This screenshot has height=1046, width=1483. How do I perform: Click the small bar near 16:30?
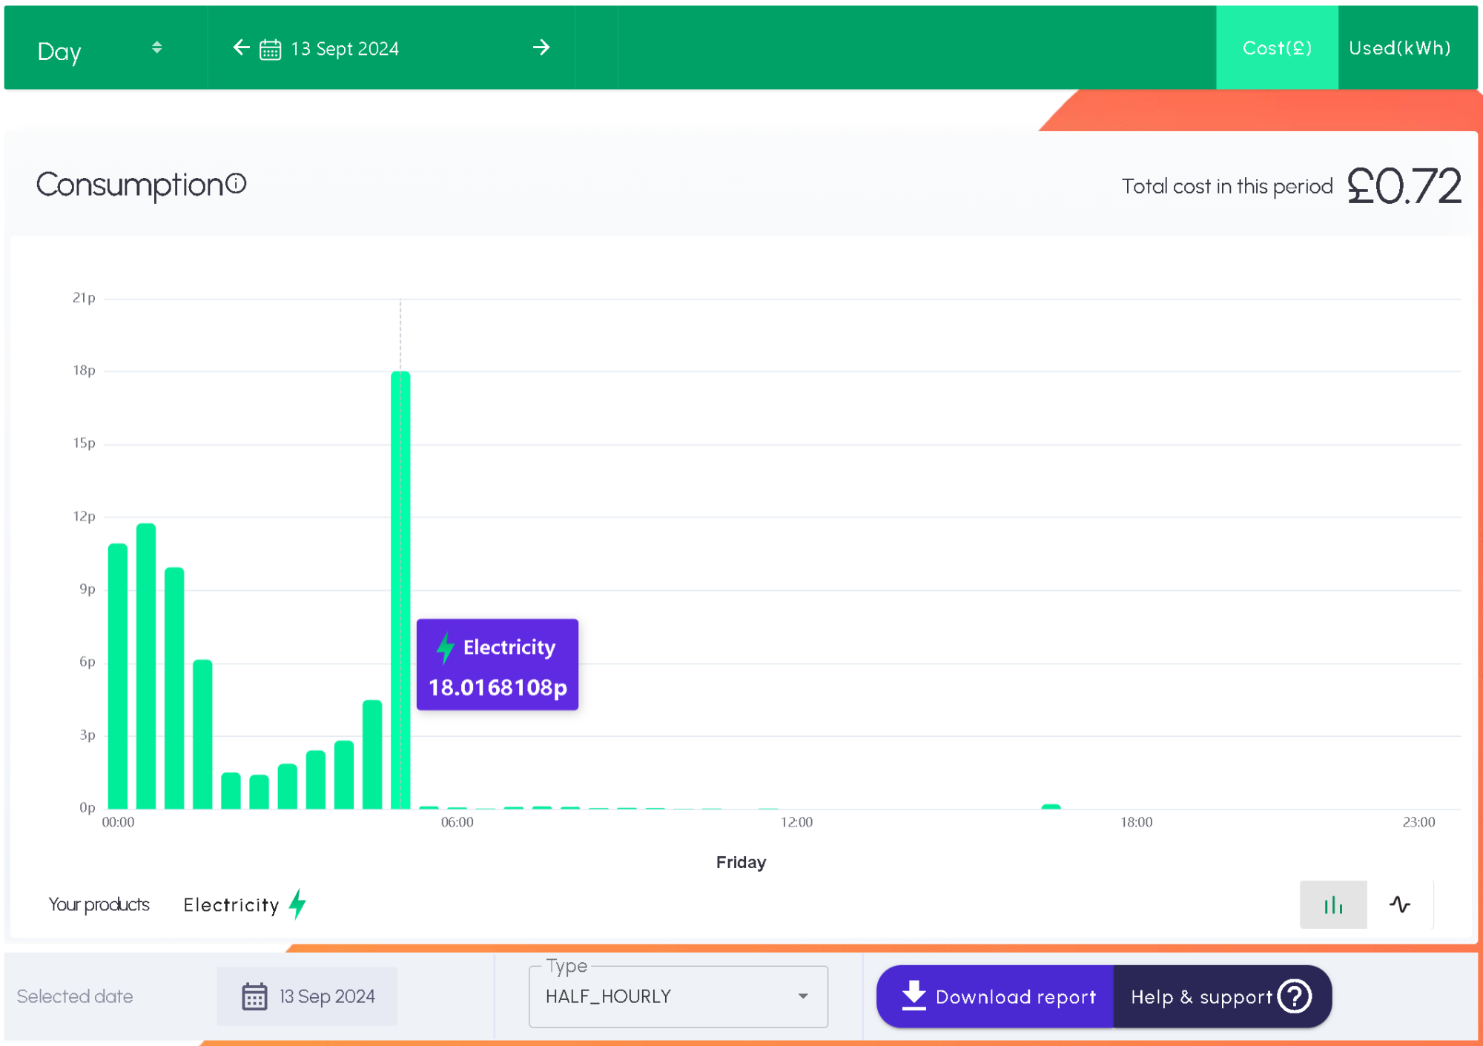pos(1051,807)
